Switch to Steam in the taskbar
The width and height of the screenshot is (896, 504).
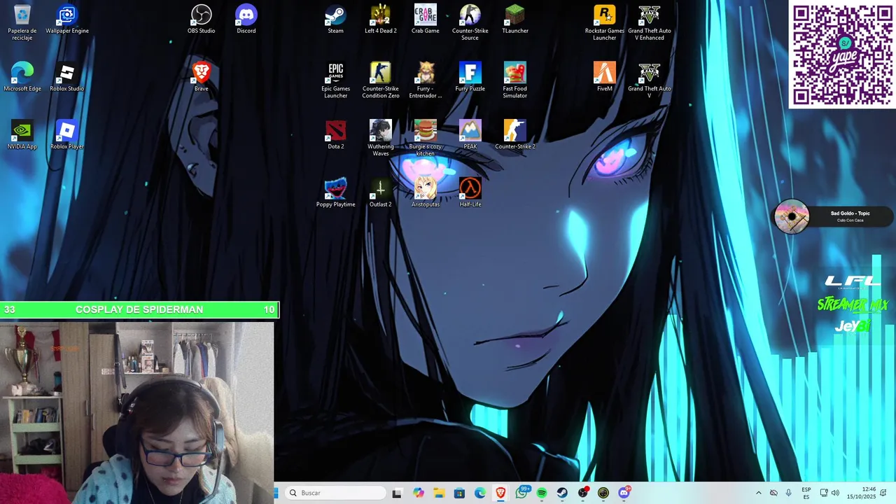tap(562, 493)
